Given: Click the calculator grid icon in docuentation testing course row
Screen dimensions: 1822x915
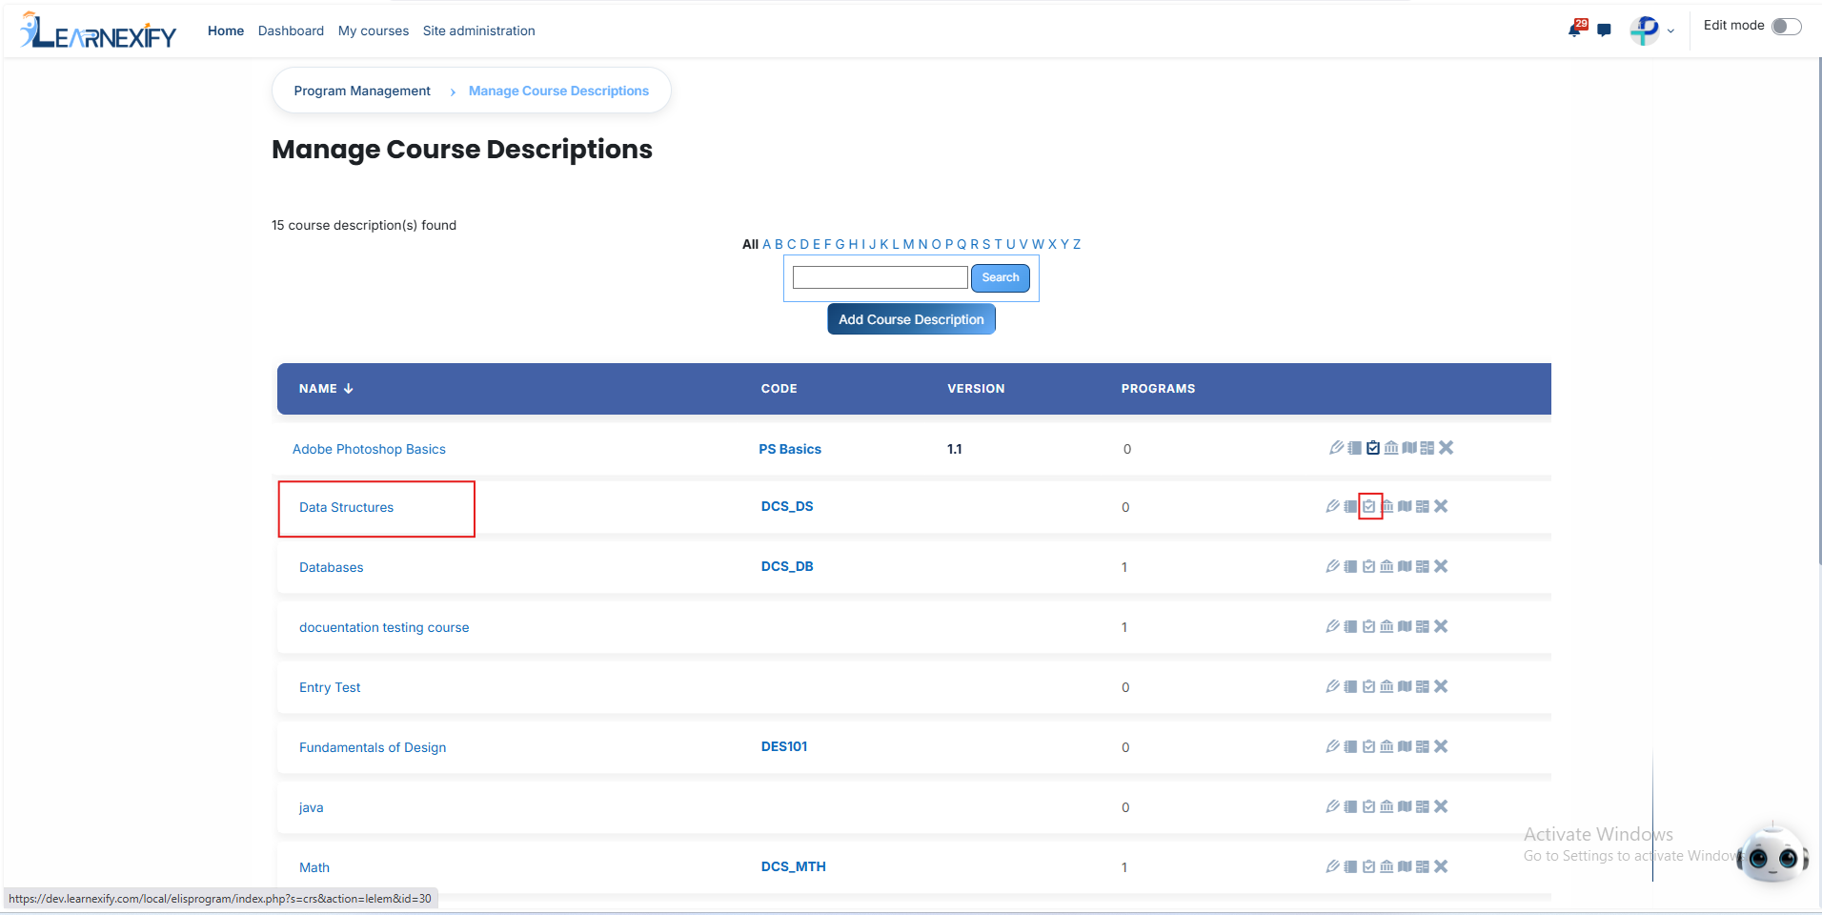Looking at the screenshot, I should coord(1423,626).
